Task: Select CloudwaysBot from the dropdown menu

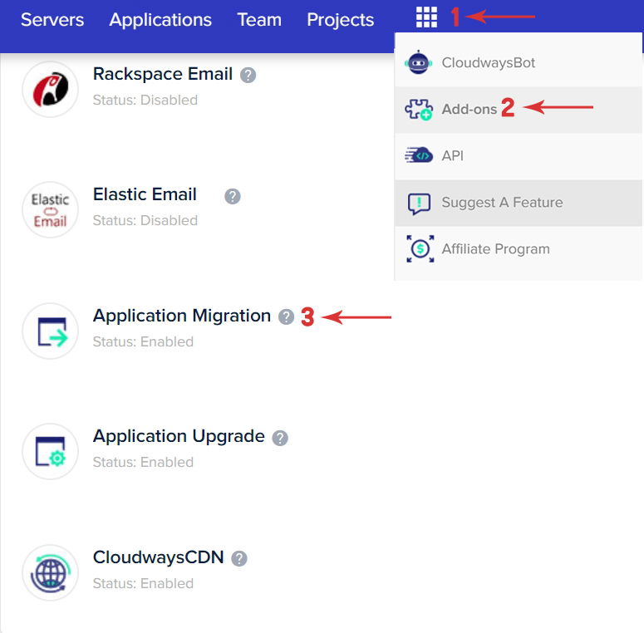Action: coord(519,63)
